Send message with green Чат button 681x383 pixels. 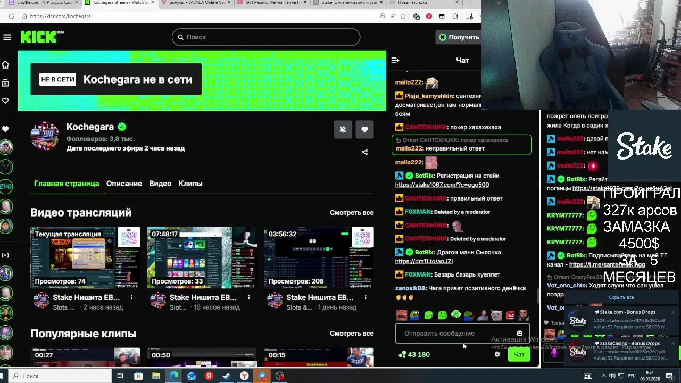pyautogui.click(x=519, y=354)
